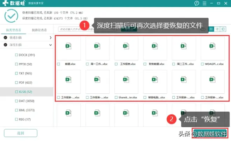Switch to grid thumbnail view
The height and width of the screenshot is (141, 231).
pyautogui.click(x=211, y=29)
